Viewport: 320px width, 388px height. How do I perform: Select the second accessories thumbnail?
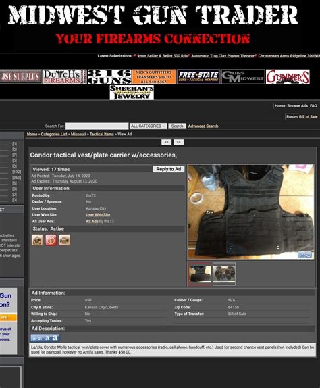point(224,274)
